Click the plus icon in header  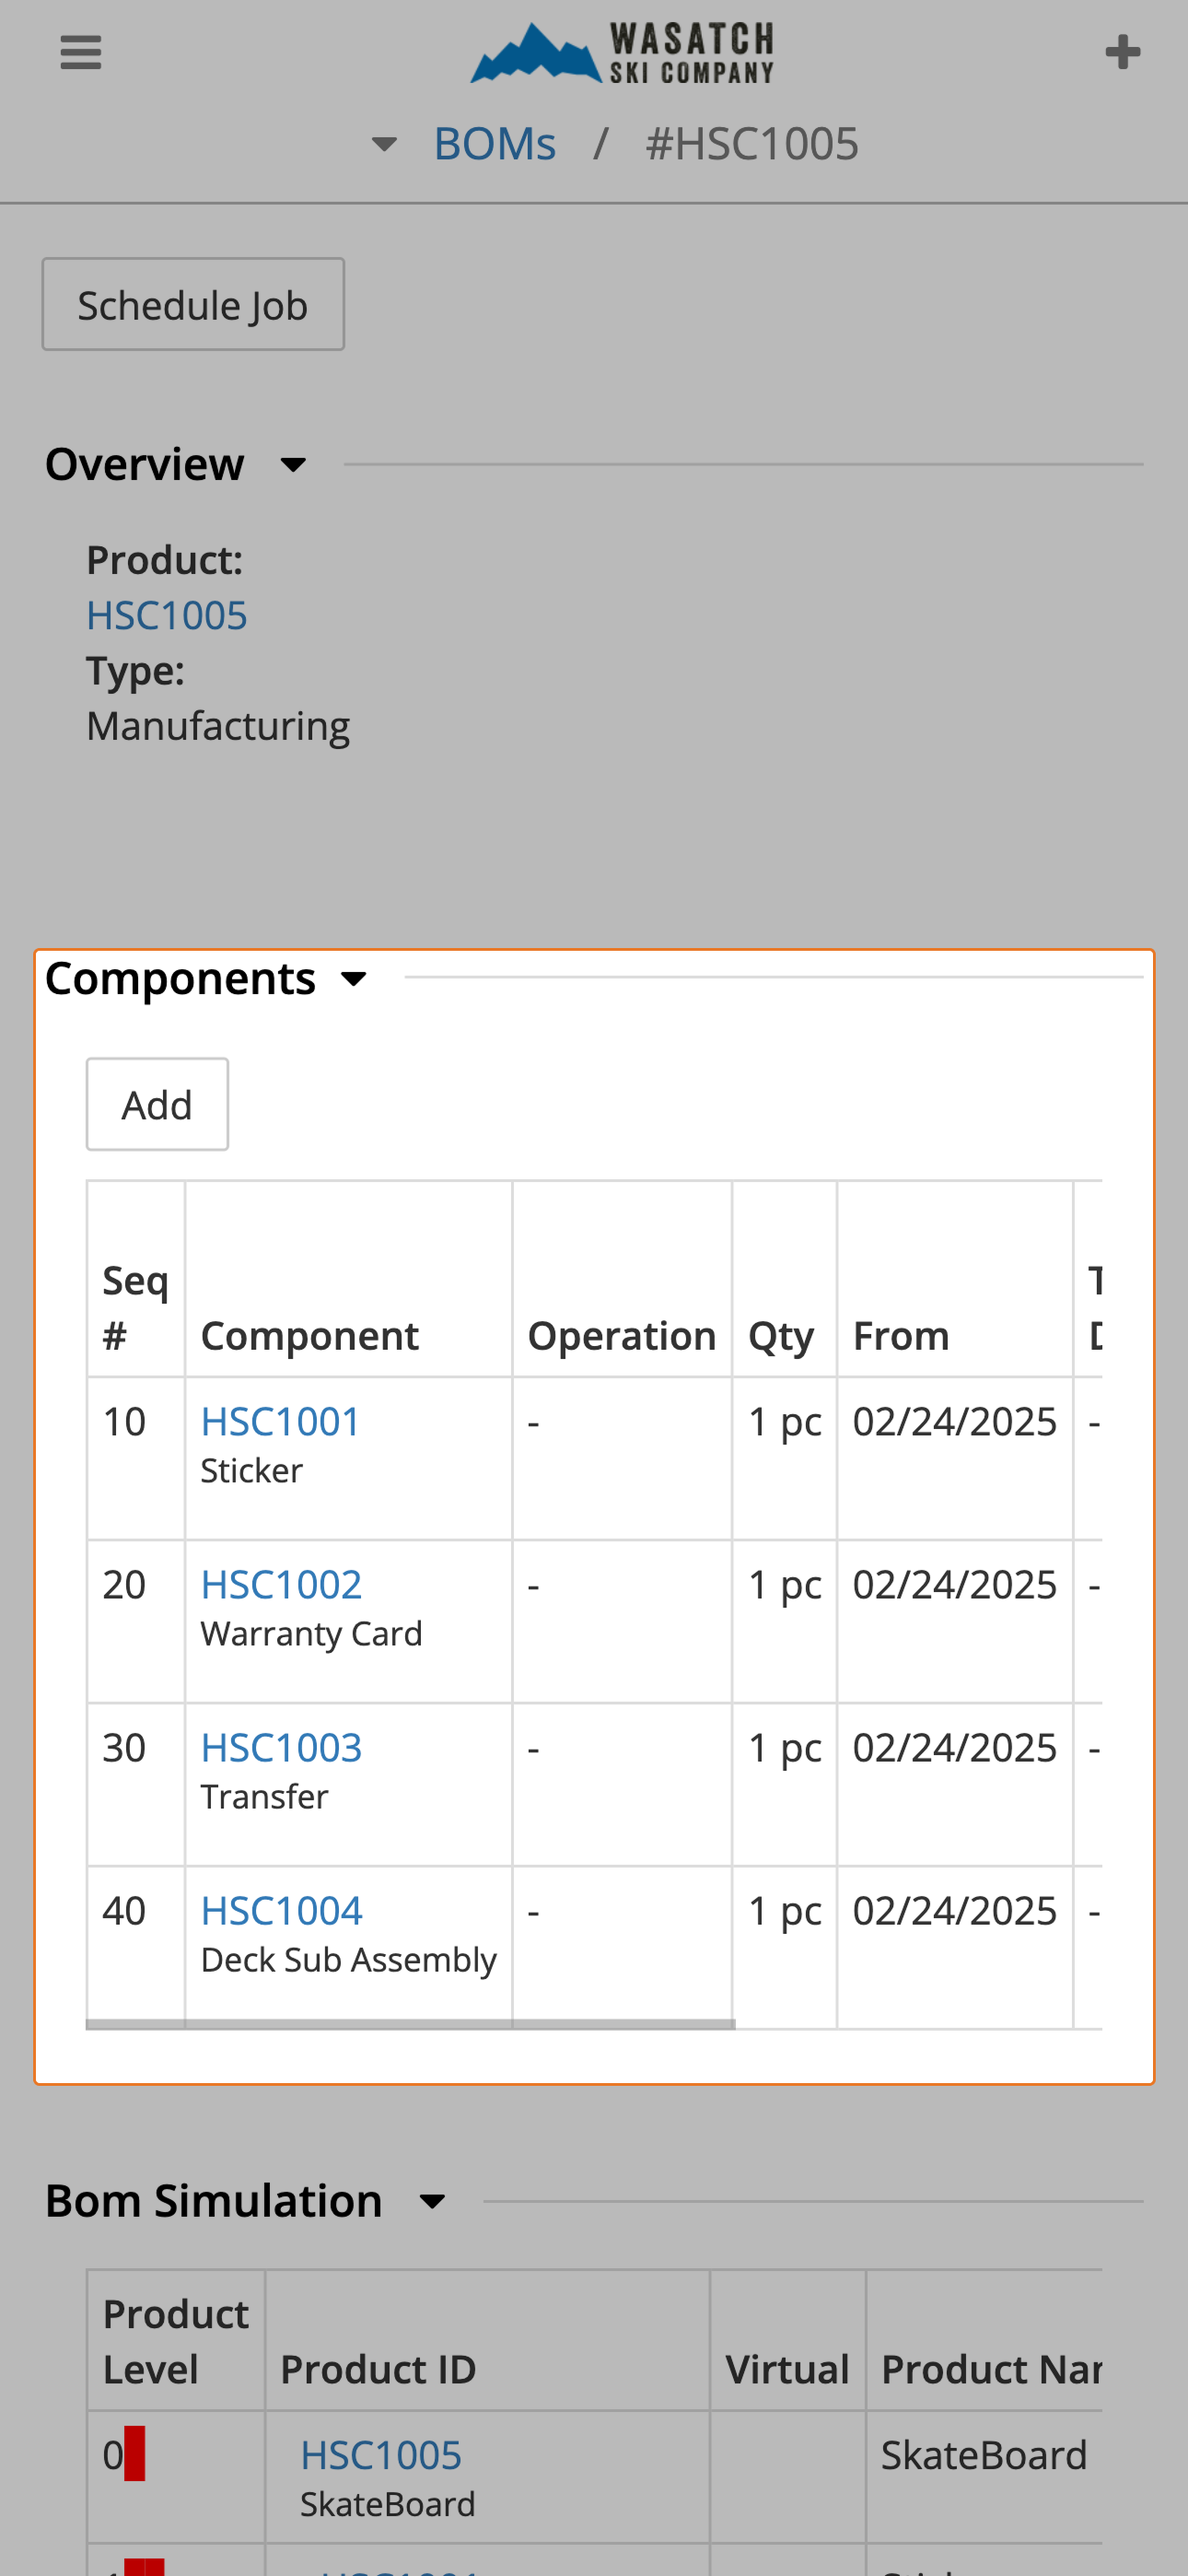pos(1122,52)
